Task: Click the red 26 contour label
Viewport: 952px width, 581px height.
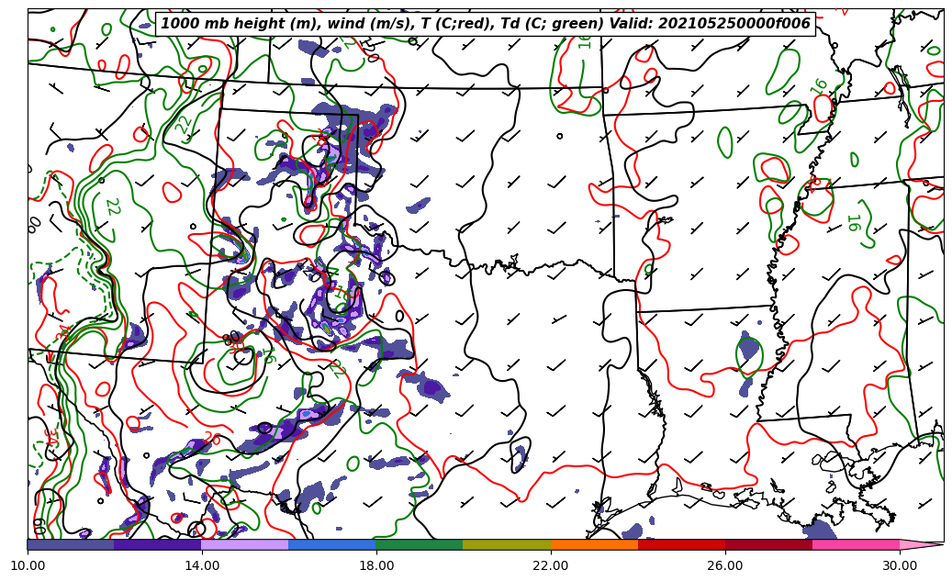Action: (213, 439)
